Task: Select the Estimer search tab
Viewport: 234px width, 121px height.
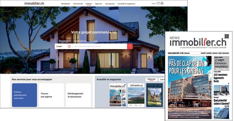Action: click(x=94, y=41)
